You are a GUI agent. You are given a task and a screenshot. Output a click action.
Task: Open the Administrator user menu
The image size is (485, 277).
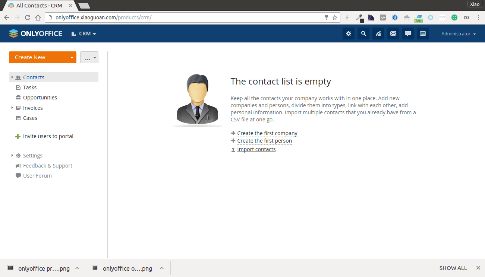coord(459,34)
